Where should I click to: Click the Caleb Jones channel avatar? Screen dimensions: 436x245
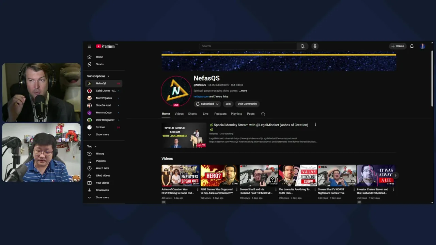(x=89, y=91)
